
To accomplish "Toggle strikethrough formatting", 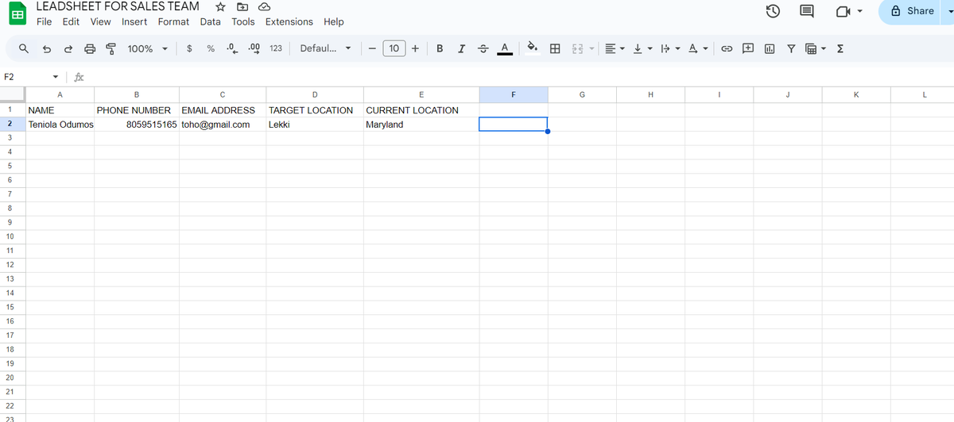I will click(x=483, y=48).
